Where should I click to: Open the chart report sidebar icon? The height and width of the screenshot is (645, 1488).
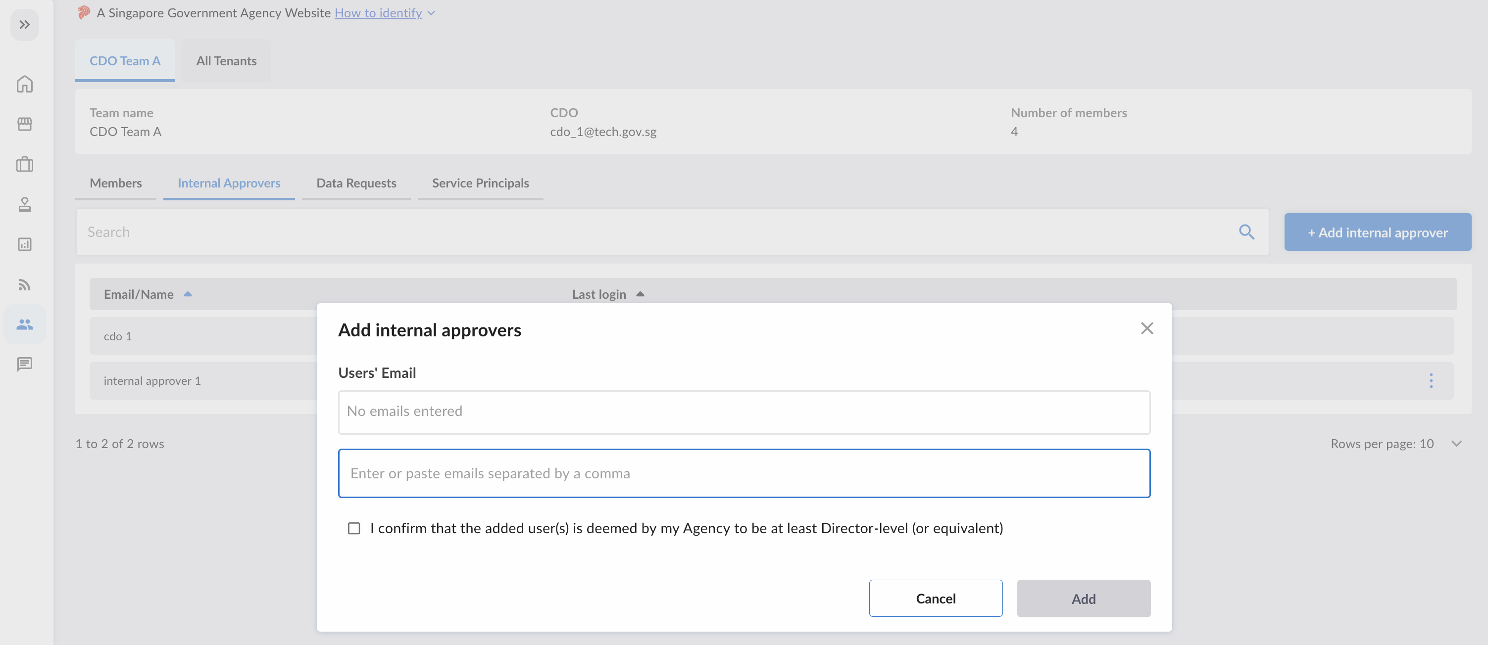(x=24, y=244)
